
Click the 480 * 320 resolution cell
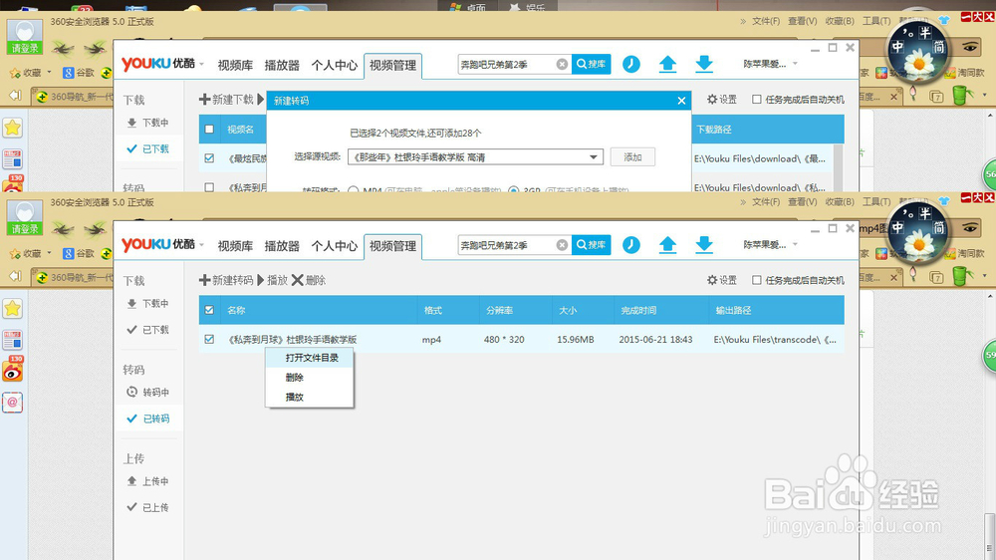pos(504,340)
